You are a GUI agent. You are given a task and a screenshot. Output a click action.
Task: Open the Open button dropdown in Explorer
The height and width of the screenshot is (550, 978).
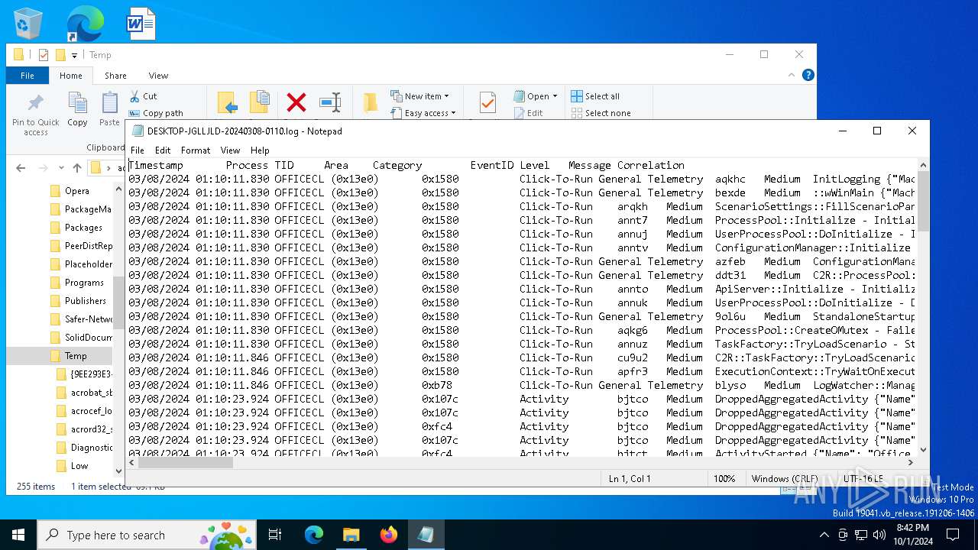(x=555, y=96)
